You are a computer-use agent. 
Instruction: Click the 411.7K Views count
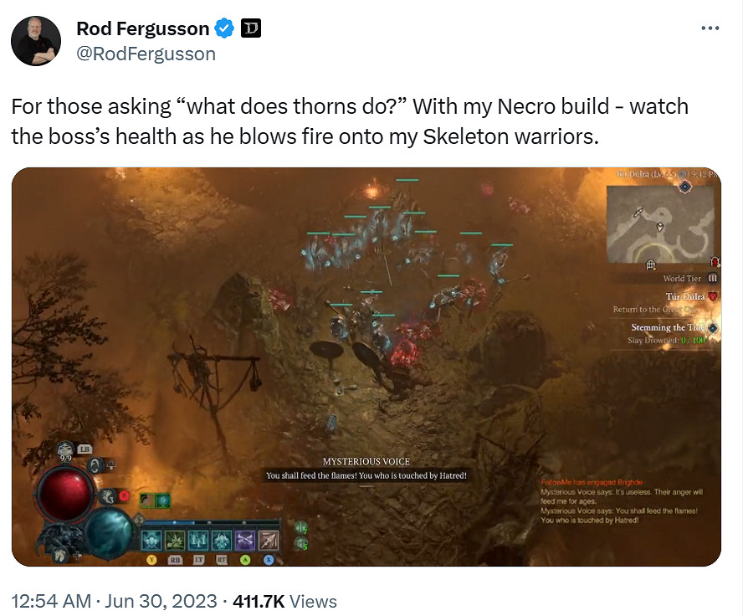[284, 601]
